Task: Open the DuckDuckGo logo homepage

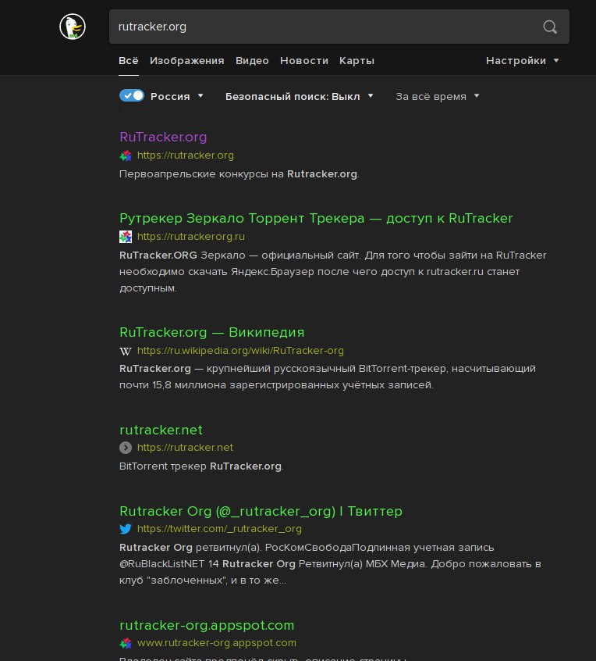Action: click(x=73, y=27)
